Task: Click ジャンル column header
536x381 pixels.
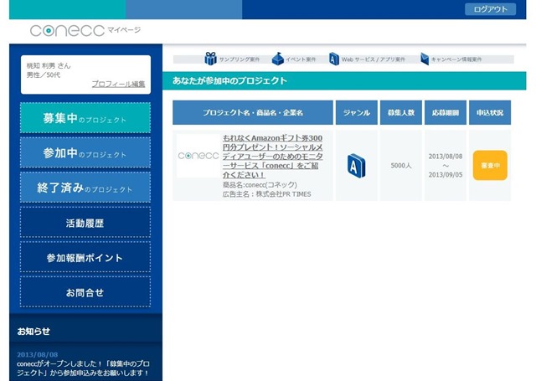Action: [x=357, y=112]
